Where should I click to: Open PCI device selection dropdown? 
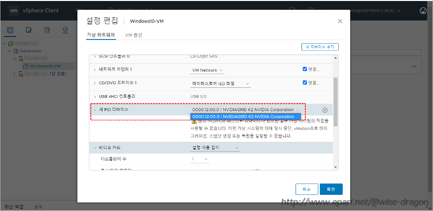click(x=246, y=110)
